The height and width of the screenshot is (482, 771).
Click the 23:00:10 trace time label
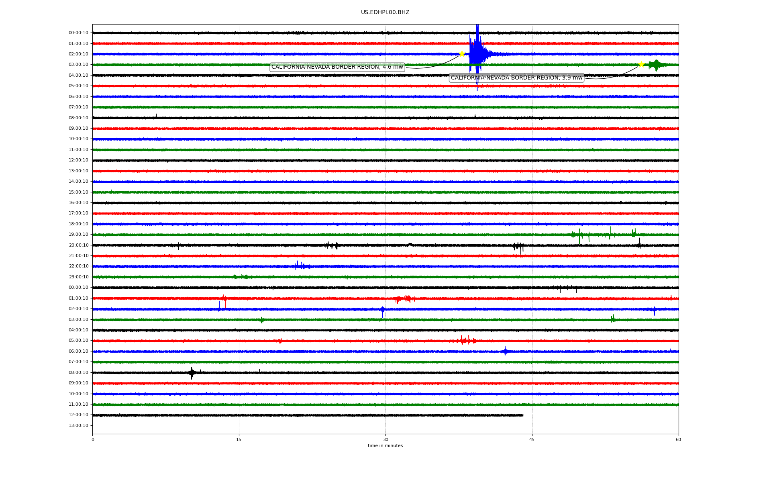tap(78, 277)
